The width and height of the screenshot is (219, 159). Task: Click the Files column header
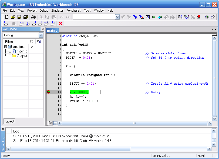(16, 42)
